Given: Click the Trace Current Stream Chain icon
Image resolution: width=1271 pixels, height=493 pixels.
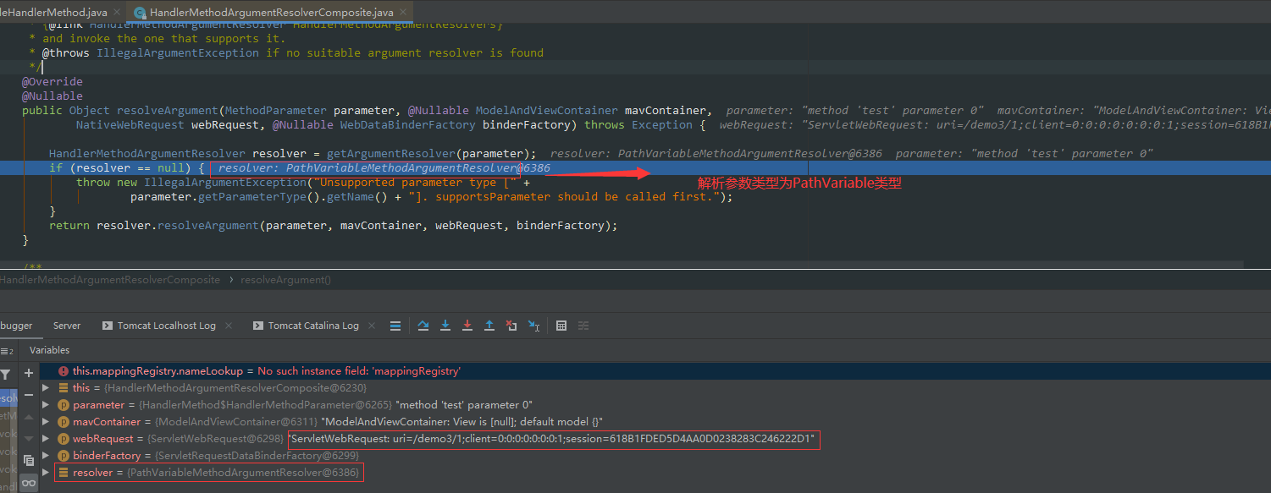Looking at the screenshot, I should coord(583,326).
